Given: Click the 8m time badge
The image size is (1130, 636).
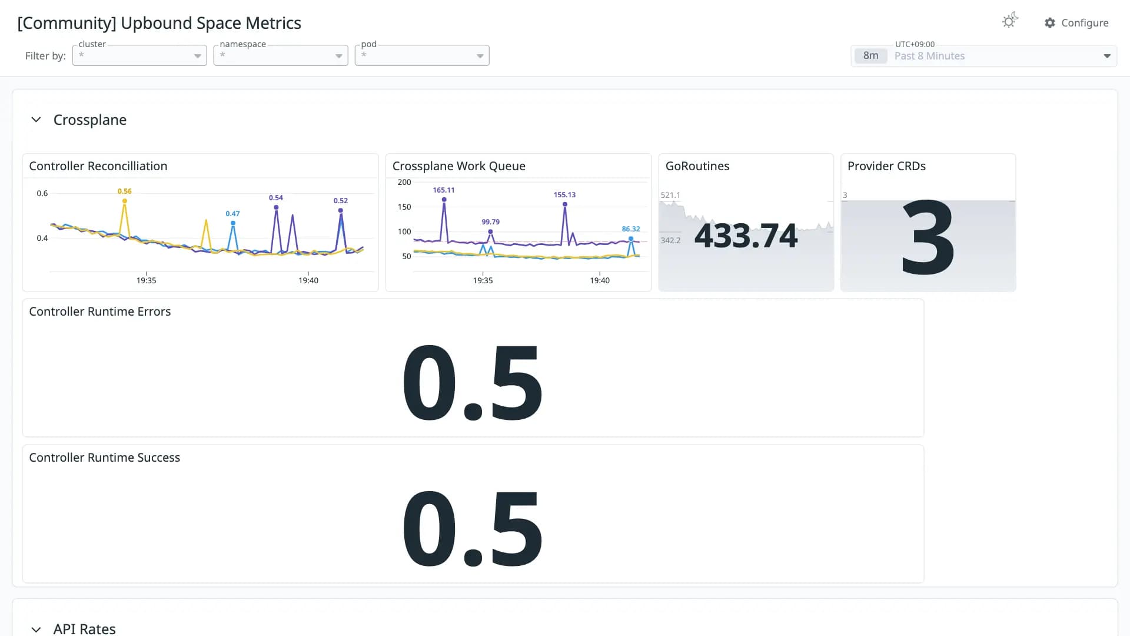Looking at the screenshot, I should pos(870,56).
